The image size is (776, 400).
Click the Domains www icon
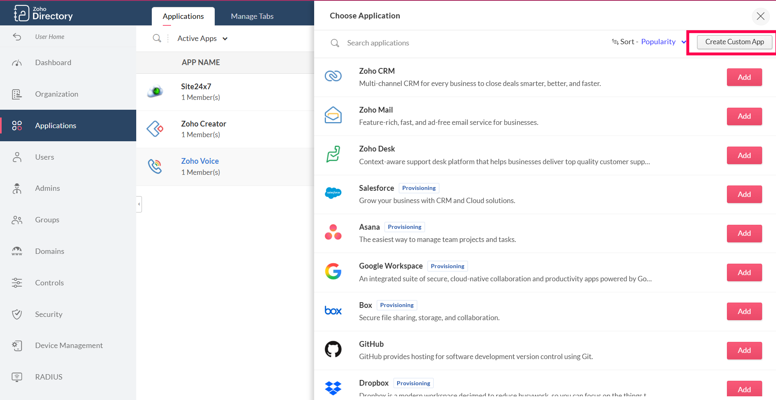tap(17, 251)
